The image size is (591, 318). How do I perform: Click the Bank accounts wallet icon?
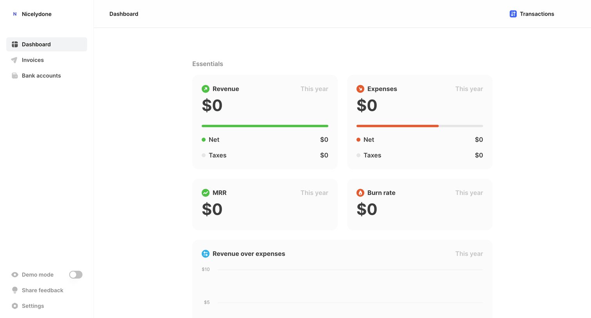tap(15, 76)
